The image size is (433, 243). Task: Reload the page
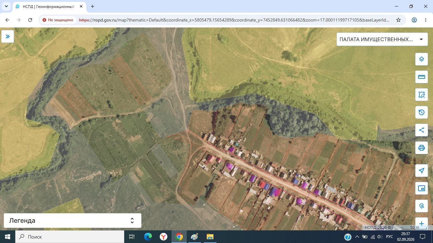coord(30,20)
